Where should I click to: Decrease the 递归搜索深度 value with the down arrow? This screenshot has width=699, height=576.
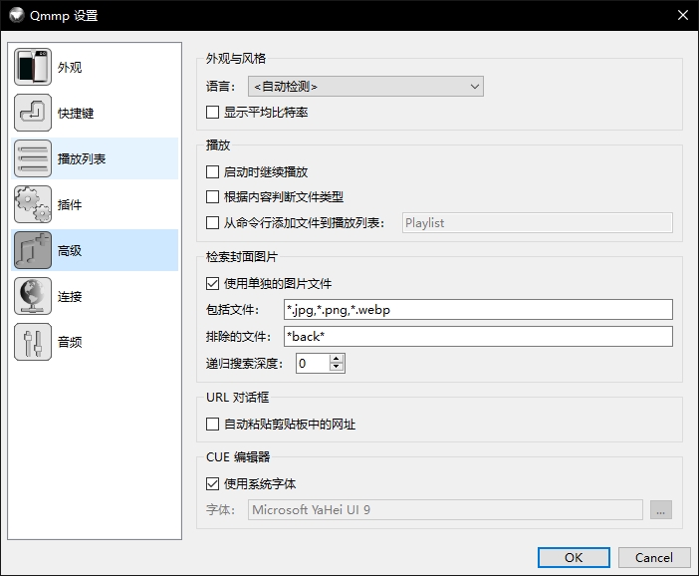(x=337, y=367)
